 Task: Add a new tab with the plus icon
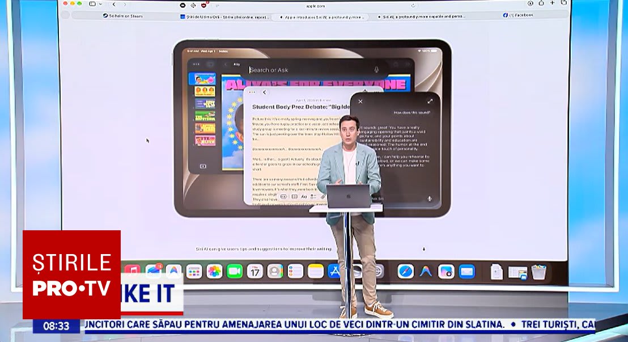pos(552,3)
